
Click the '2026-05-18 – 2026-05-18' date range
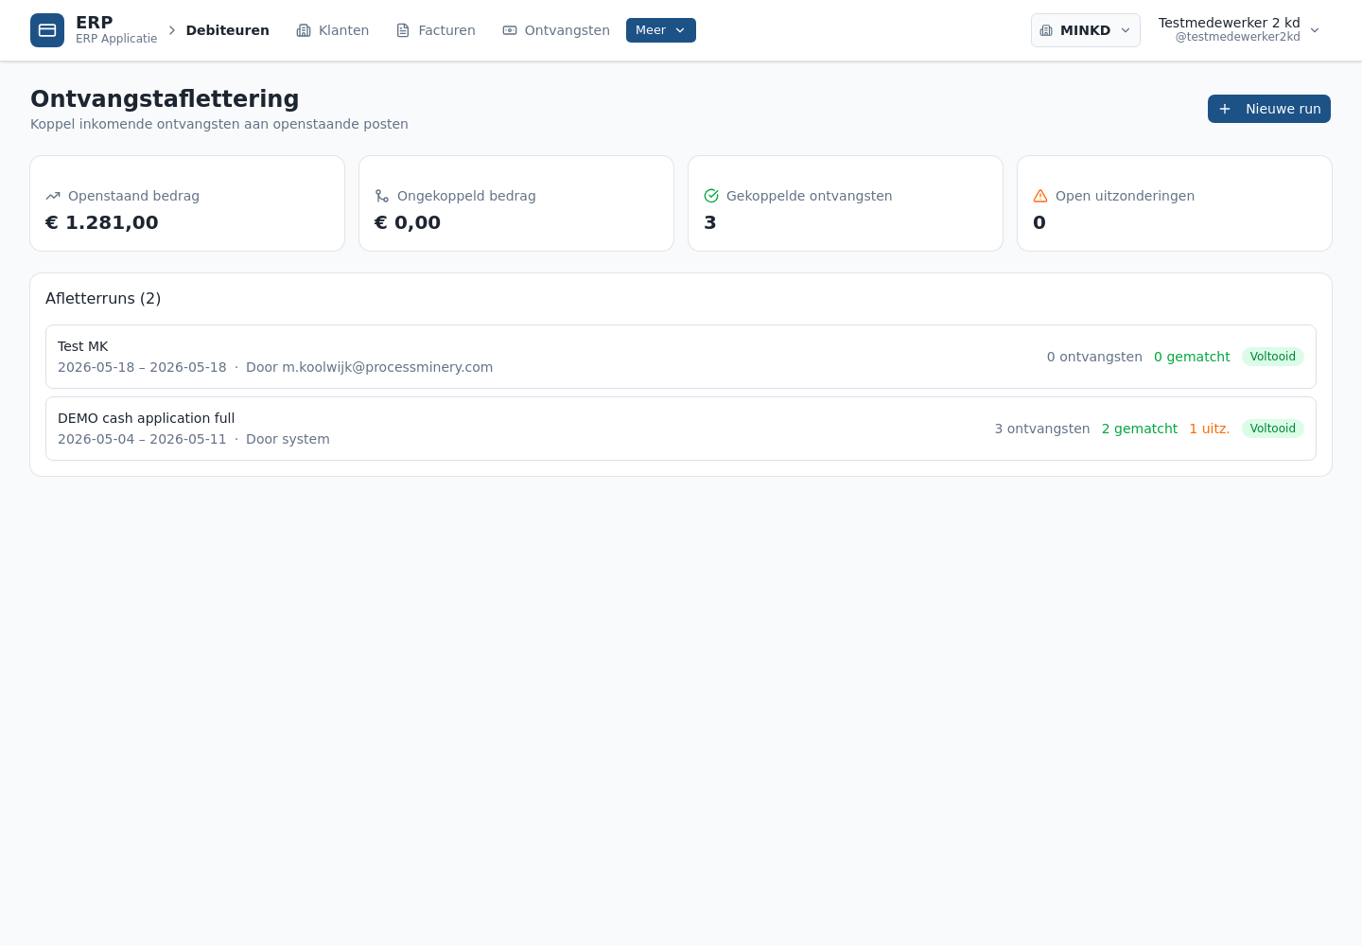[x=142, y=367]
